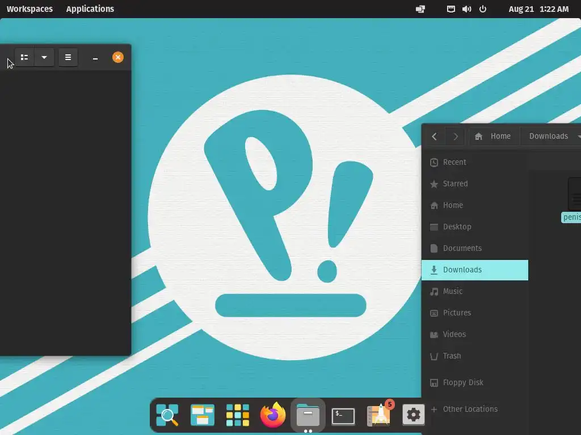Open view options dropdown arrow in left window
The image size is (581, 435).
(44, 57)
